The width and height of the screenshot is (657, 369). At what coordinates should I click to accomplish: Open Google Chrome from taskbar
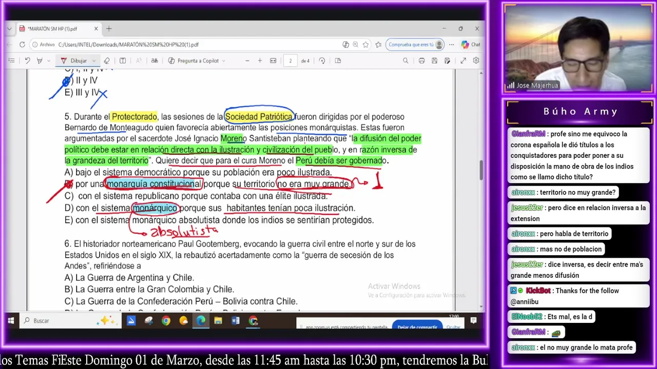(166, 321)
